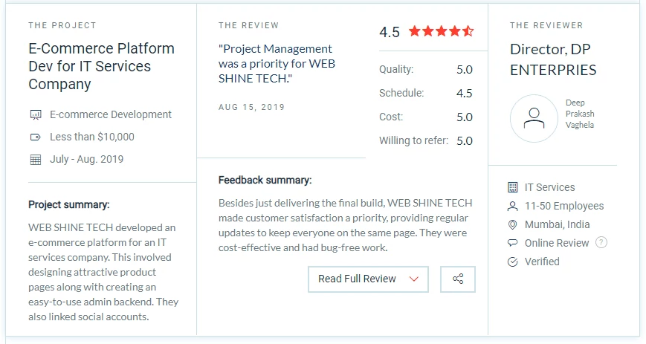
Task: Click the E-commerce Development category icon
Action: [35, 115]
